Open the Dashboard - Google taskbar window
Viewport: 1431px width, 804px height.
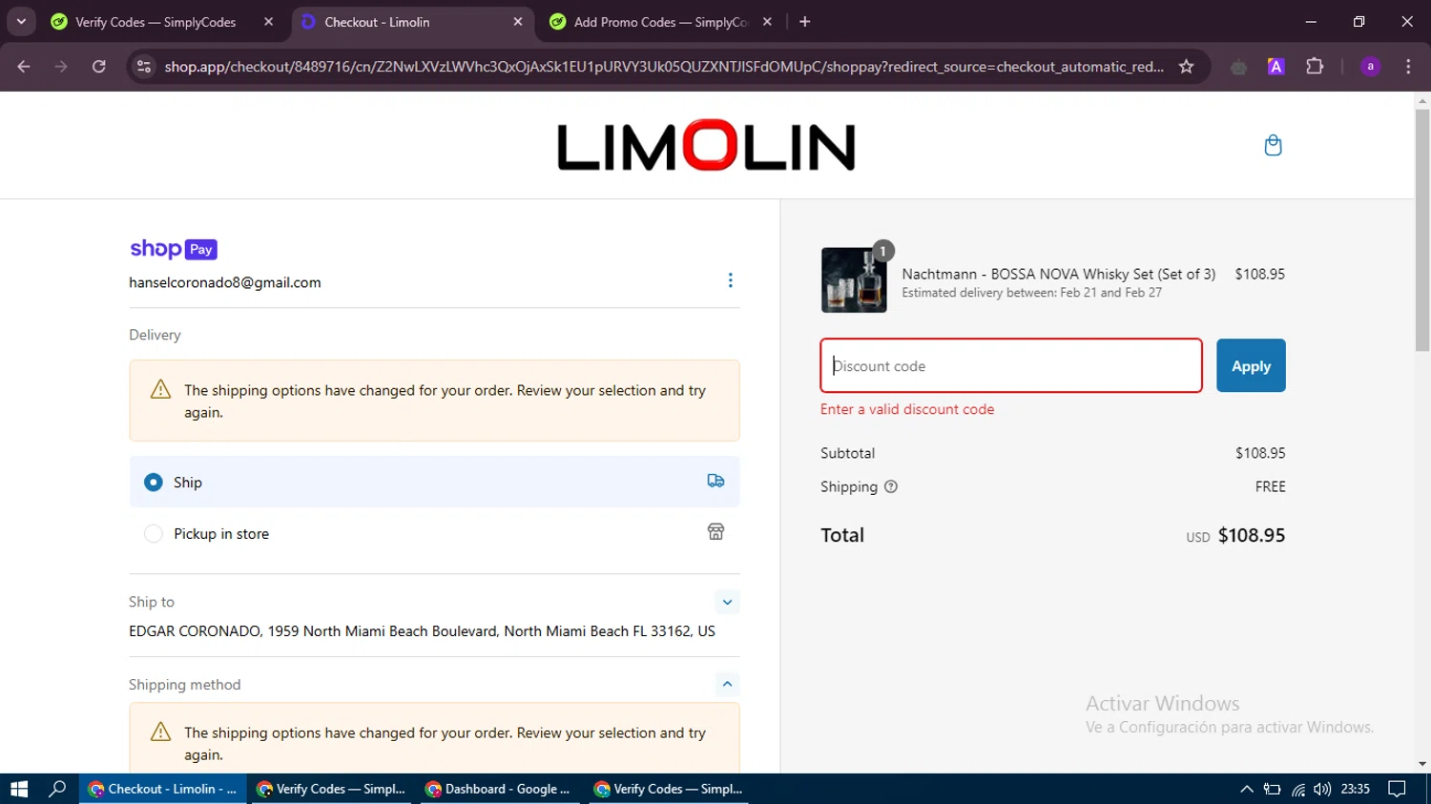tap(499, 789)
